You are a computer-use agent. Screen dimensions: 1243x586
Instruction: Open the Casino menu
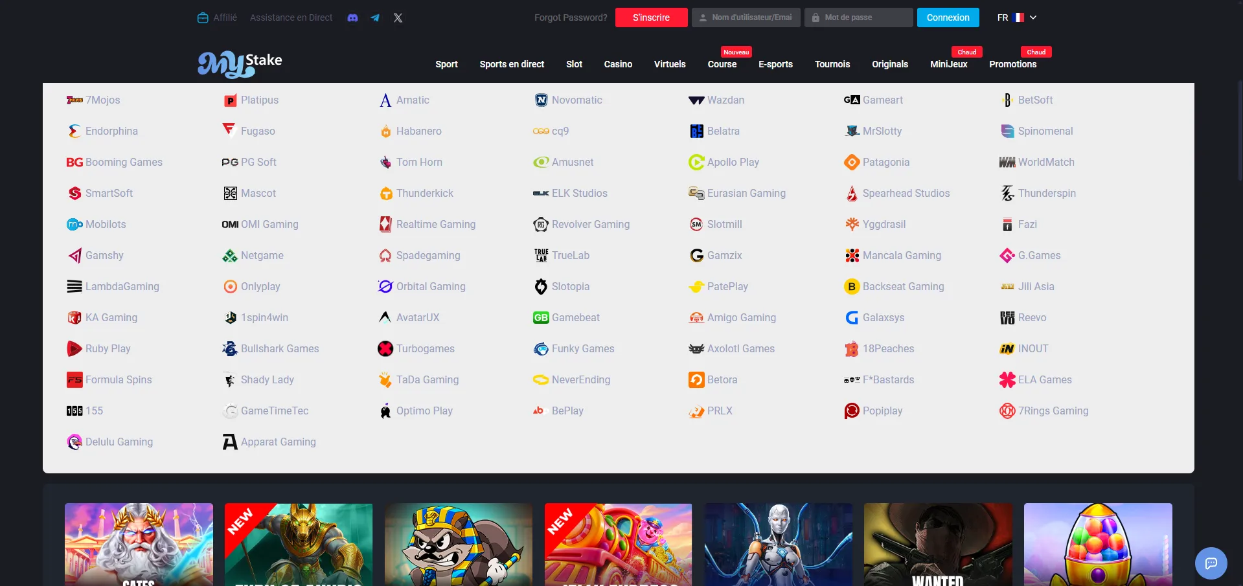coord(618,64)
